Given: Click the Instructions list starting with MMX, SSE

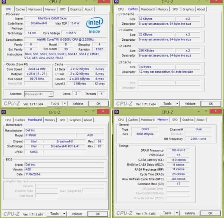Looking at the screenshot, I should point(65,56).
